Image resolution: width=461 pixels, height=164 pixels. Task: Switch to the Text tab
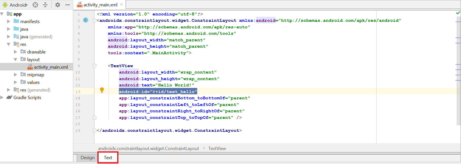pyautogui.click(x=108, y=158)
